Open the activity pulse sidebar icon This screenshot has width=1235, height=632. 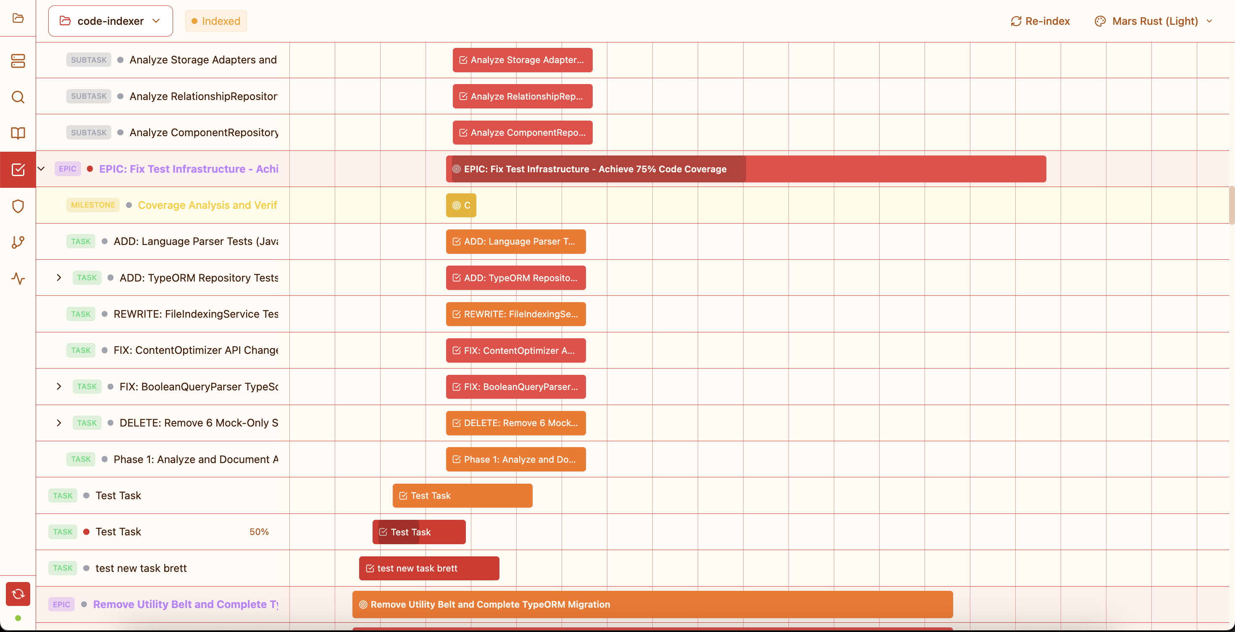click(18, 279)
